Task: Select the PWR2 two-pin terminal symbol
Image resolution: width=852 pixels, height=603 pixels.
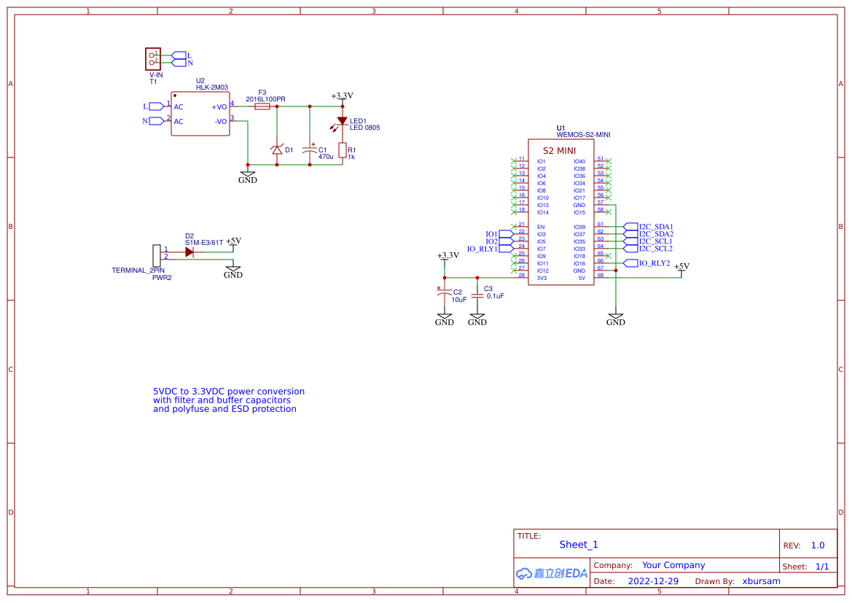Action: click(157, 256)
